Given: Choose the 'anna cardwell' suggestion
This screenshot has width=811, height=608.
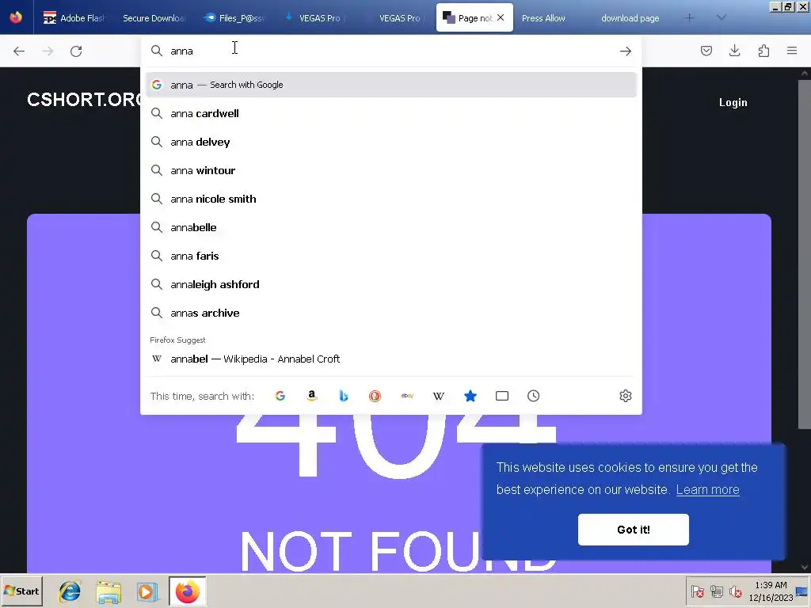Looking at the screenshot, I should pos(391,113).
